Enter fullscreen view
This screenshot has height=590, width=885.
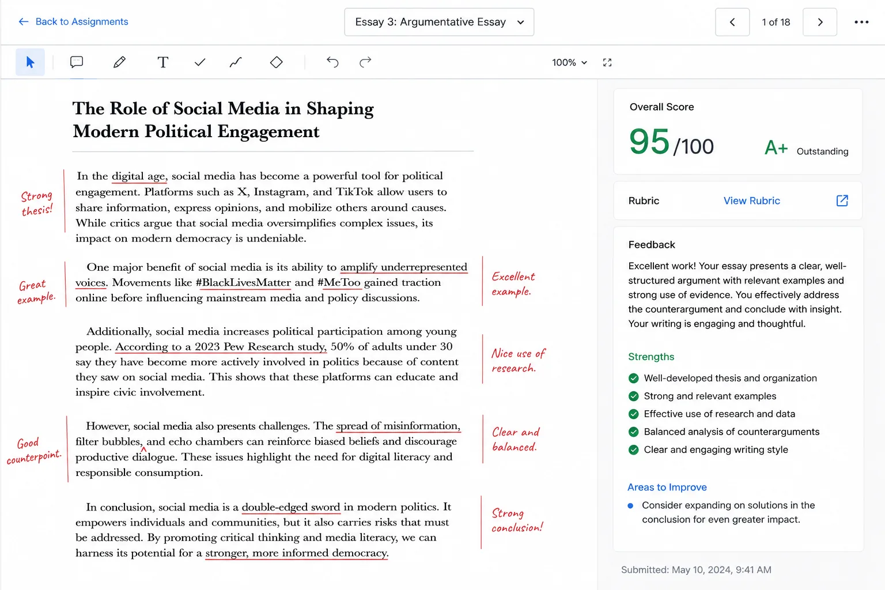pos(607,62)
